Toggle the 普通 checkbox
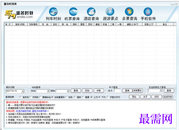 (x=83, y=97)
